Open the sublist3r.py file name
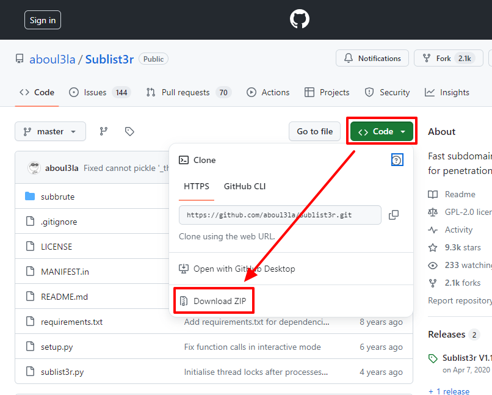 [x=62, y=372]
